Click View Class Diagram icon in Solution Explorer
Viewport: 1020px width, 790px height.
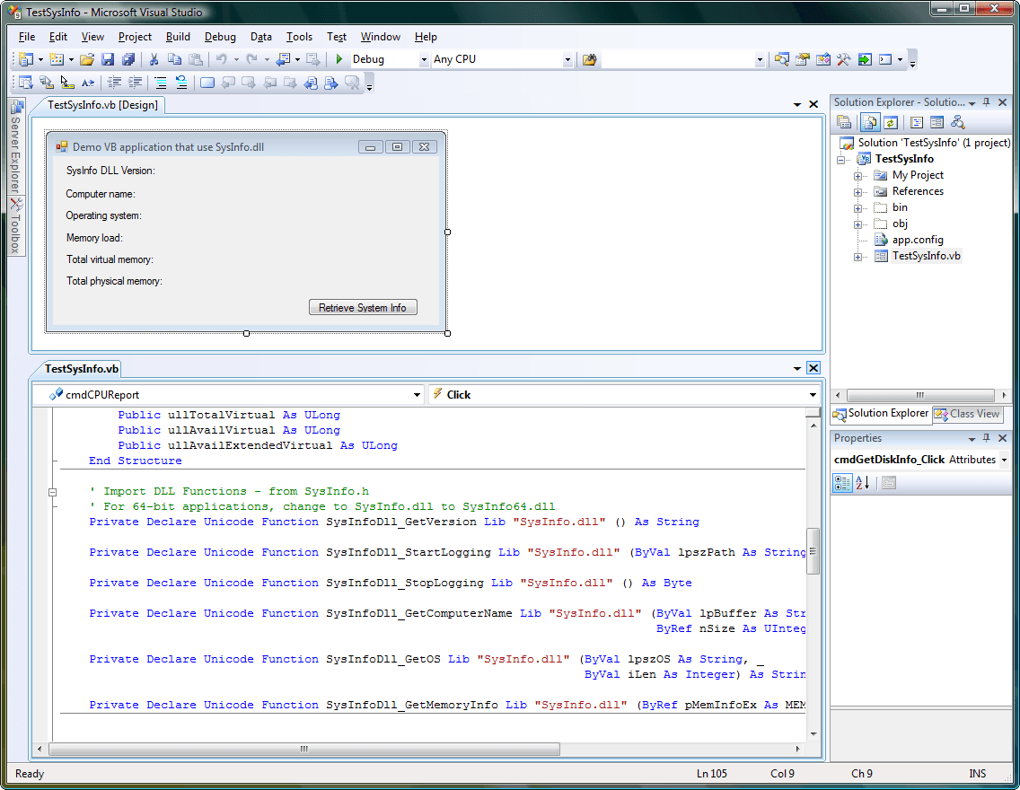click(x=957, y=122)
